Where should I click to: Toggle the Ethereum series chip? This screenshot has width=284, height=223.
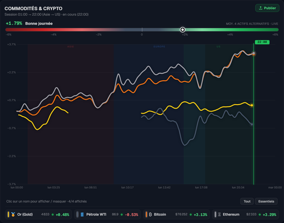tap(245, 214)
